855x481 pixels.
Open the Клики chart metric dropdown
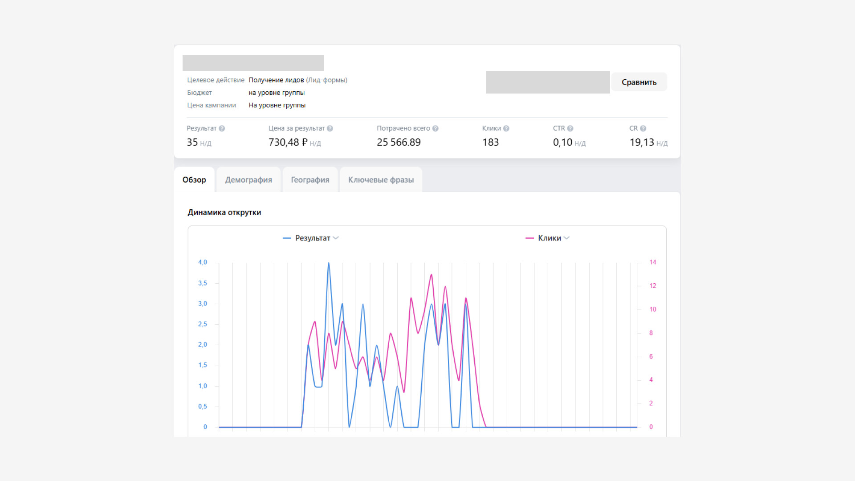tap(566, 238)
